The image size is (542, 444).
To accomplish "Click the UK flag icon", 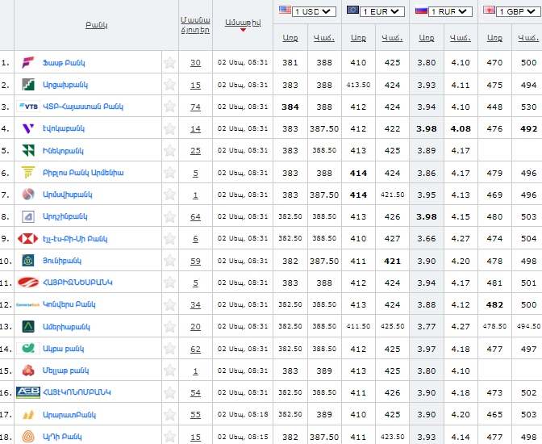I will point(489,10).
